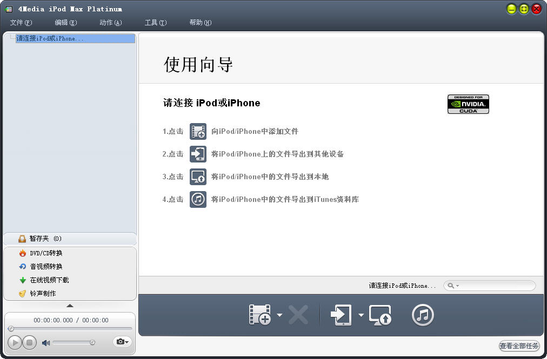The height and width of the screenshot is (359, 547).
Task: Adjust the volume slider
Action: pos(74,343)
